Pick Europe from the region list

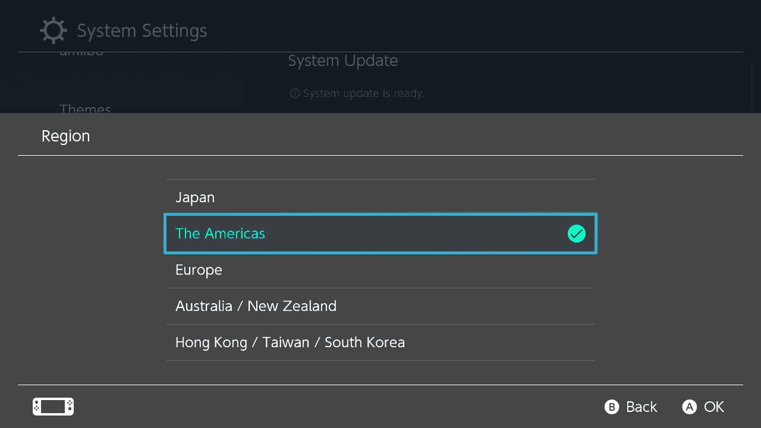click(x=380, y=270)
